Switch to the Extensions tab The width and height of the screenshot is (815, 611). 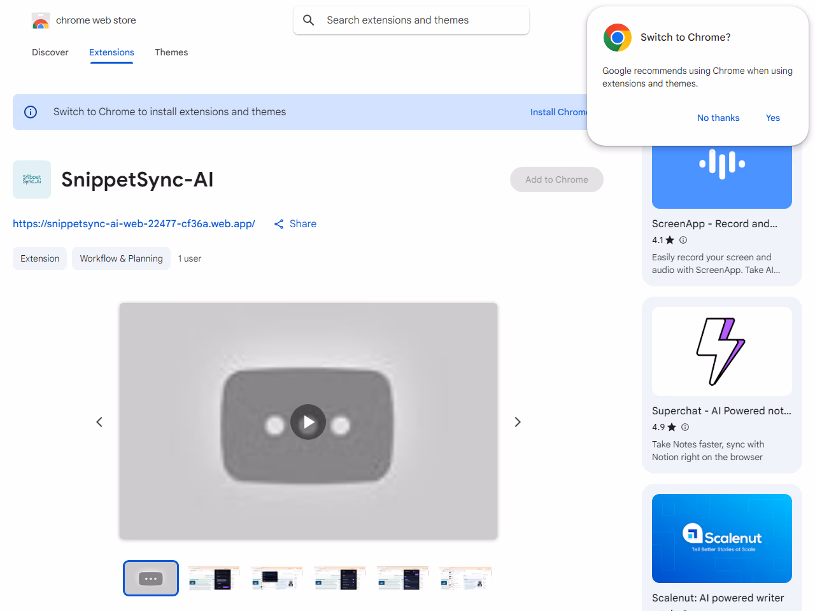coord(111,52)
